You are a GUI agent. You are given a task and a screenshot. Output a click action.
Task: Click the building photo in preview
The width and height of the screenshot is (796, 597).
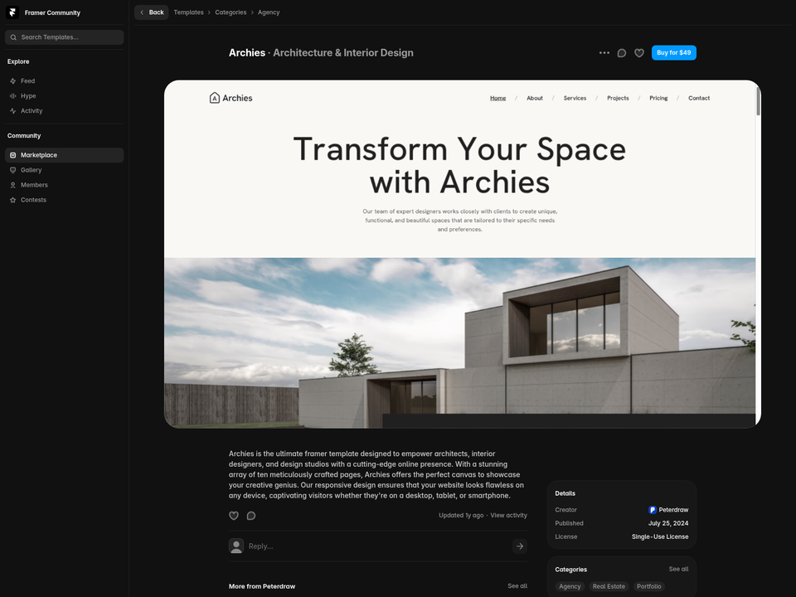tap(459, 342)
